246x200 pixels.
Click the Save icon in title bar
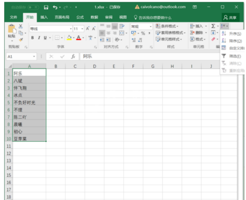46,7
